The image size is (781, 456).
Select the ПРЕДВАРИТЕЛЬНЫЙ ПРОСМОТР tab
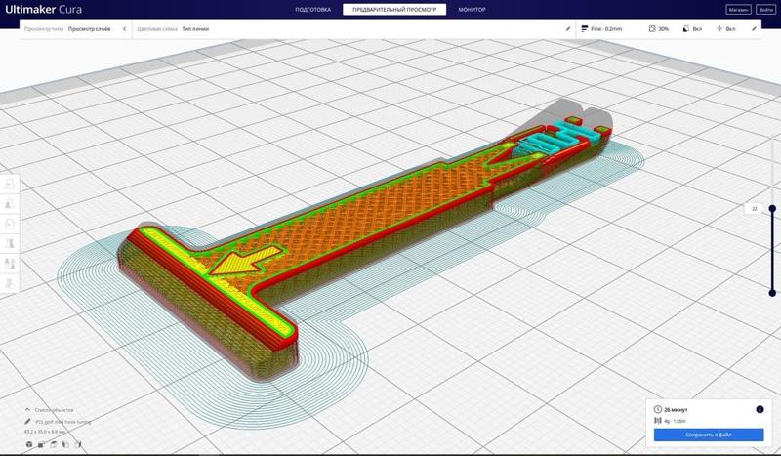(394, 10)
